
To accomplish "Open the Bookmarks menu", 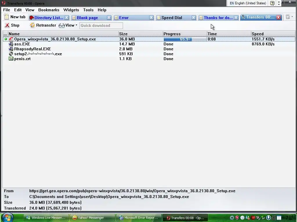I will pos(49,10).
